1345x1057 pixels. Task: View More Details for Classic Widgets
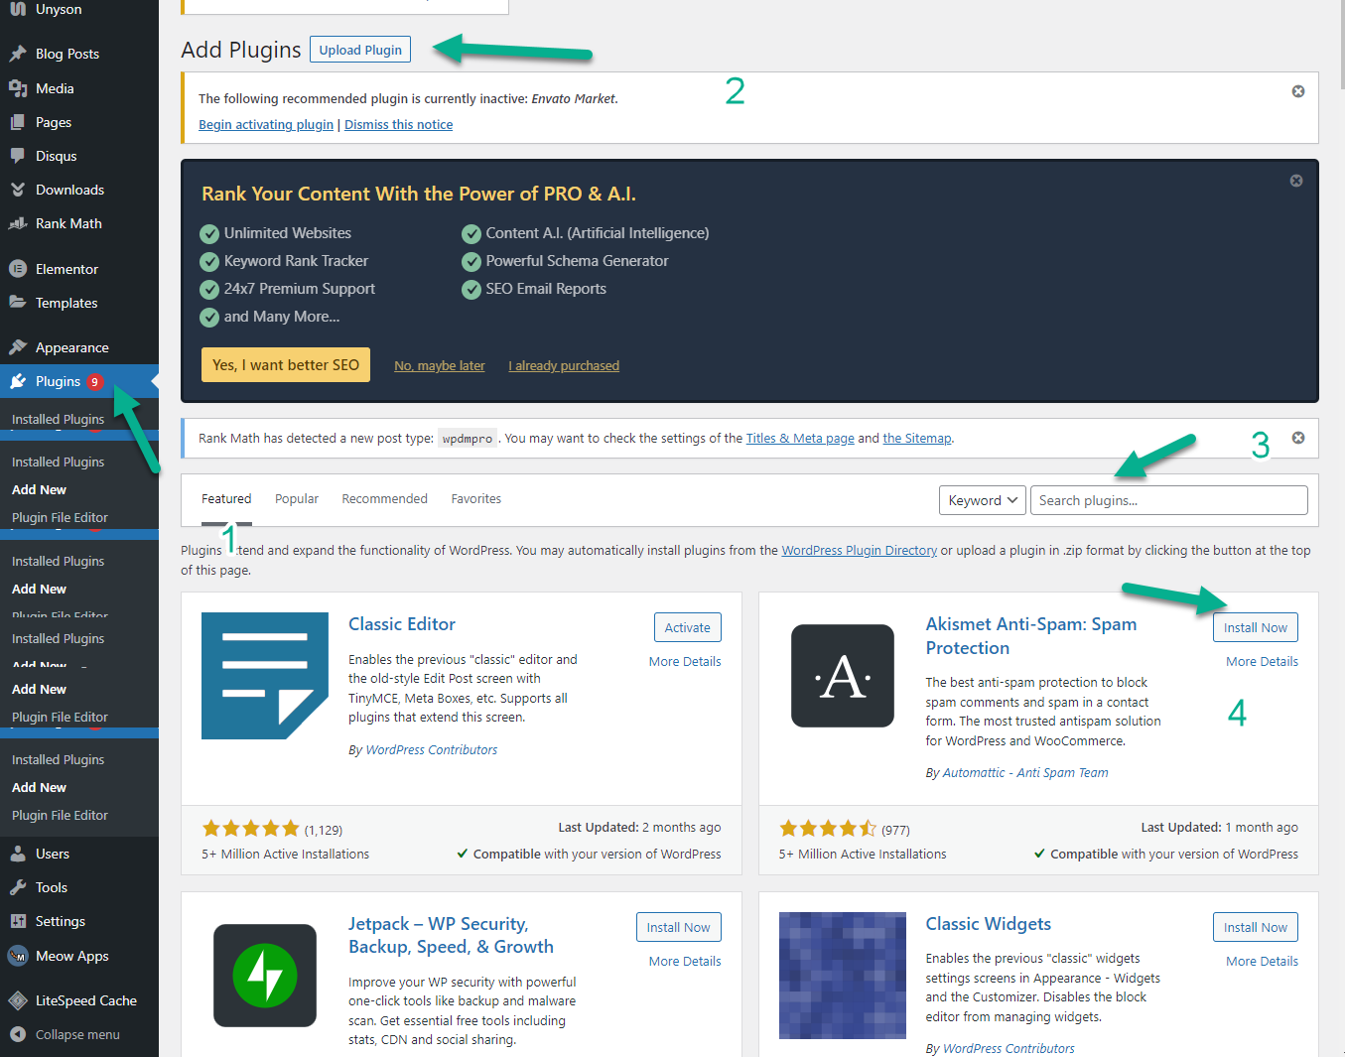coord(1262,961)
